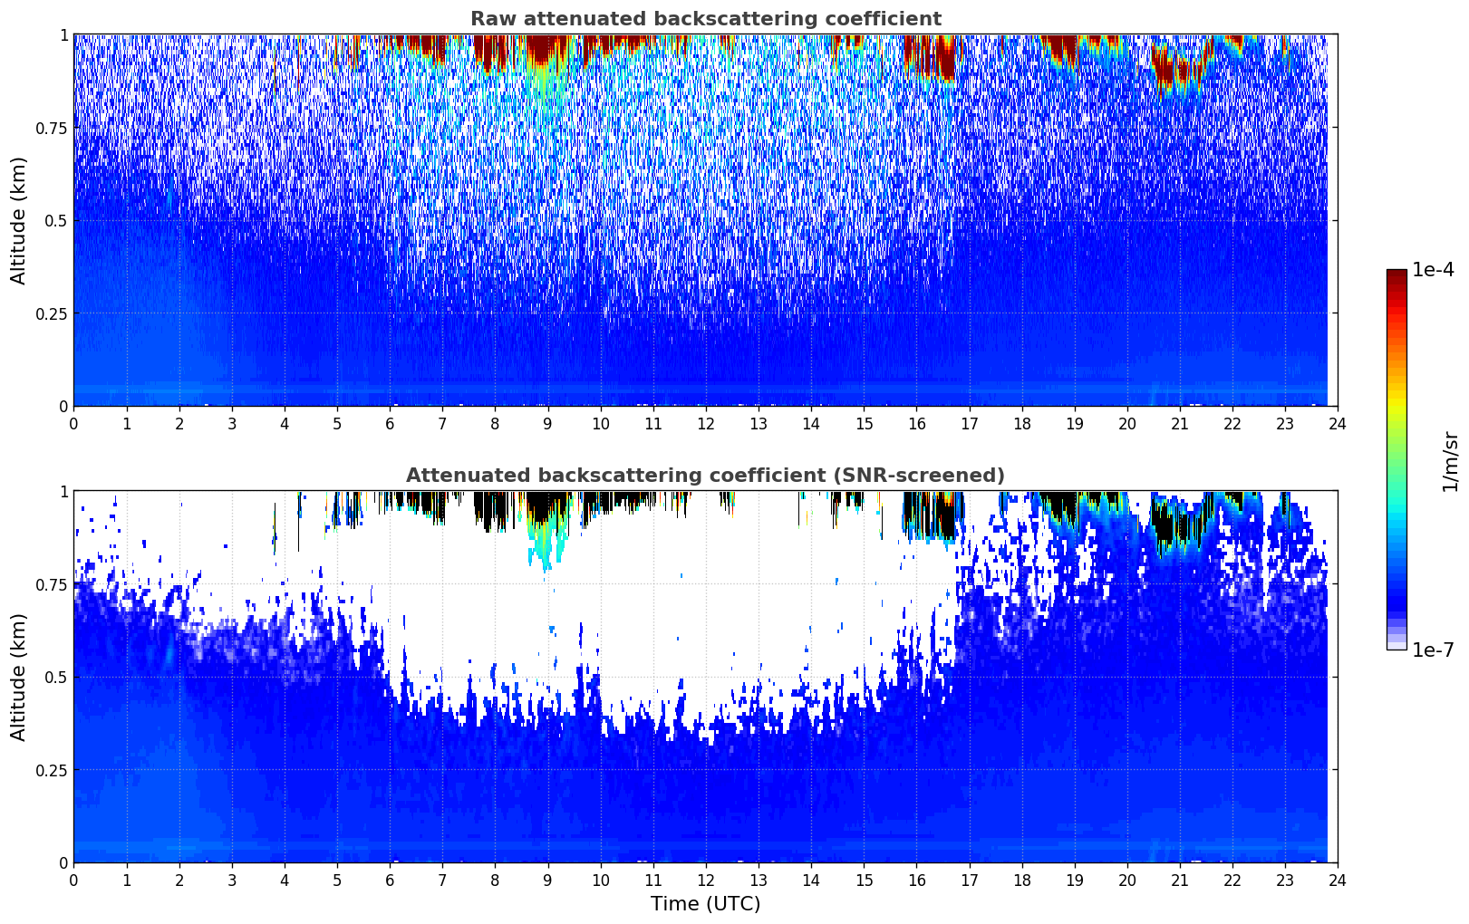Click hour tick '24' below the raw plot

point(1338,423)
